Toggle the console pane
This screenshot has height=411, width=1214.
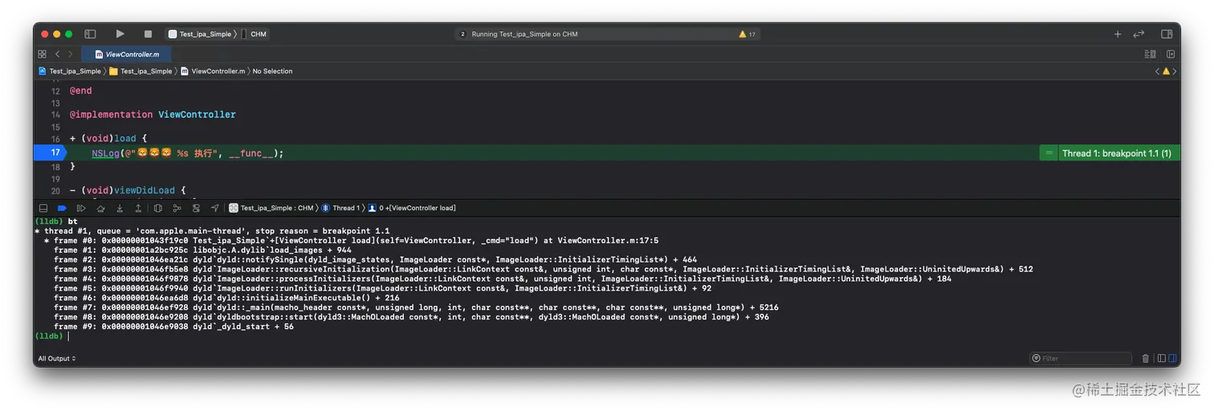coord(1172,359)
